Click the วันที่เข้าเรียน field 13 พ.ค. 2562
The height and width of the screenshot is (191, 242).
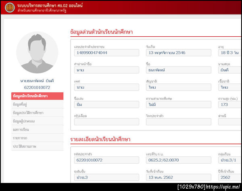(179, 177)
